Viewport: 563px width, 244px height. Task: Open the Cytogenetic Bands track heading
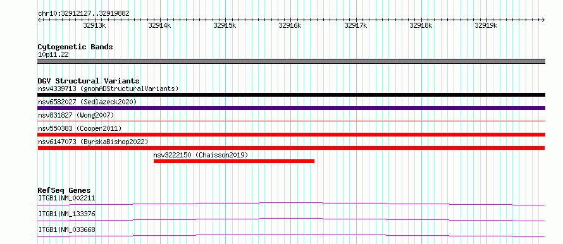coord(75,47)
